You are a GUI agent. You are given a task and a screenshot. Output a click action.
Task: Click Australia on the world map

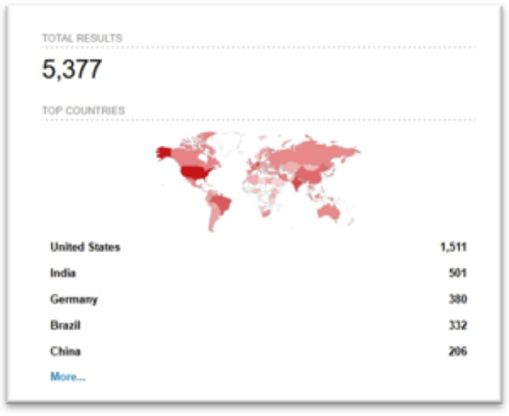(x=329, y=212)
